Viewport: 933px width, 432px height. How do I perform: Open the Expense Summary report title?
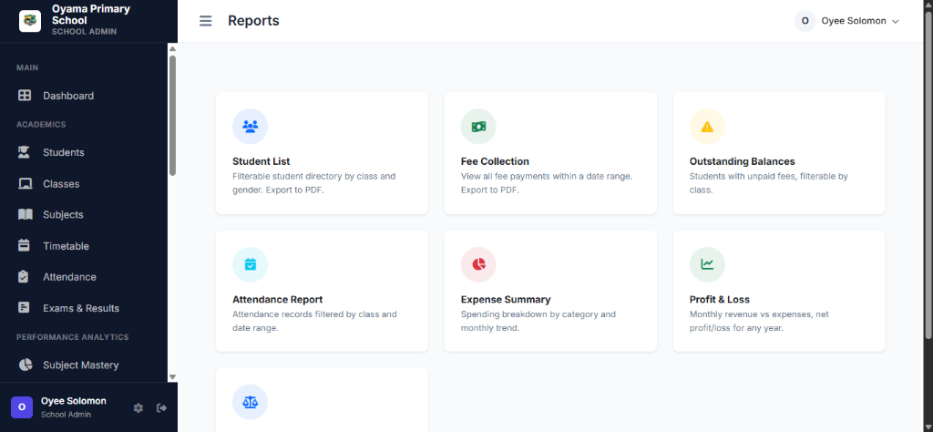point(506,299)
